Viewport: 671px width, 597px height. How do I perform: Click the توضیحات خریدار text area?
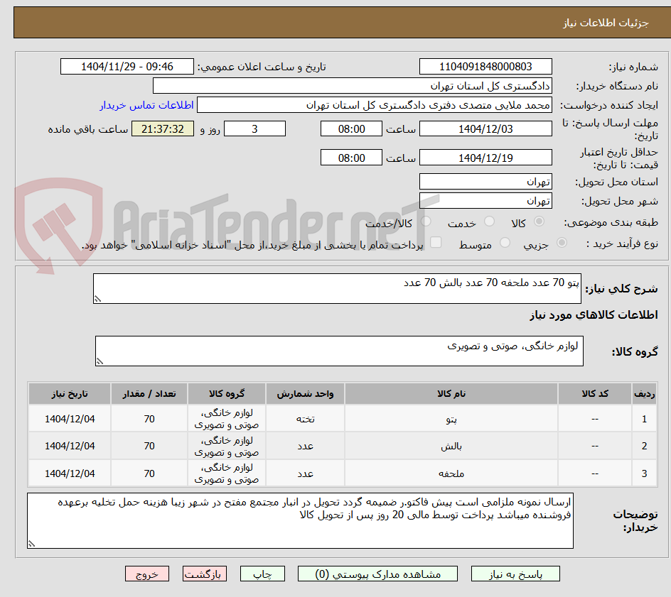[x=300, y=520]
